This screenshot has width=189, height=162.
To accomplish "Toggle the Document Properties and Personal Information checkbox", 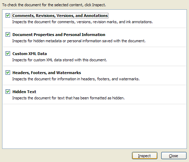I will [x=8, y=35].
